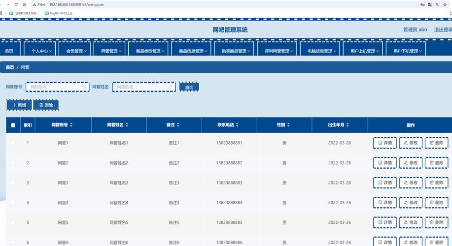Check the checkbox for row 网管4

tap(13, 203)
